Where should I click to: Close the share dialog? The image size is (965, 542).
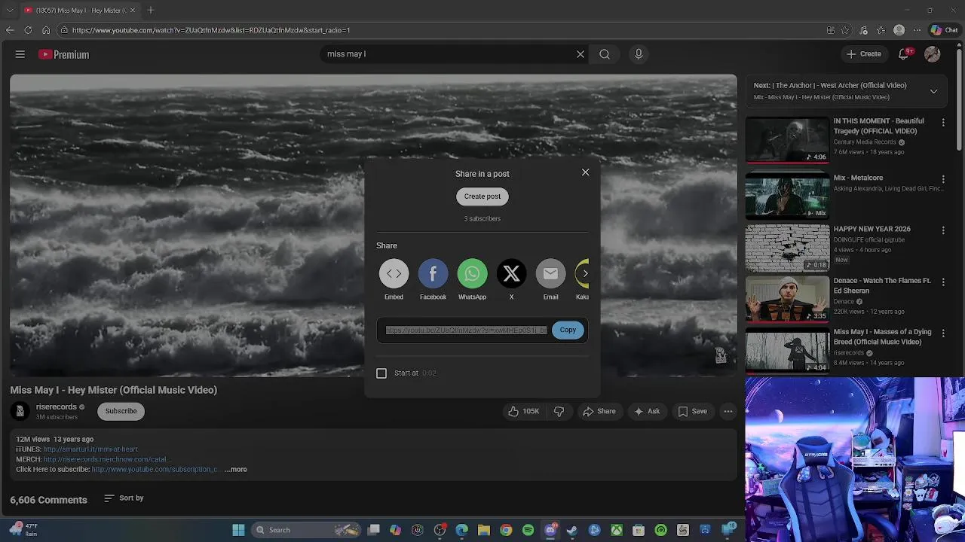coord(585,172)
